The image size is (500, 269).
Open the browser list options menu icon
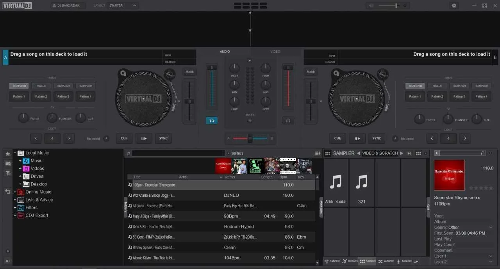coord(318,153)
